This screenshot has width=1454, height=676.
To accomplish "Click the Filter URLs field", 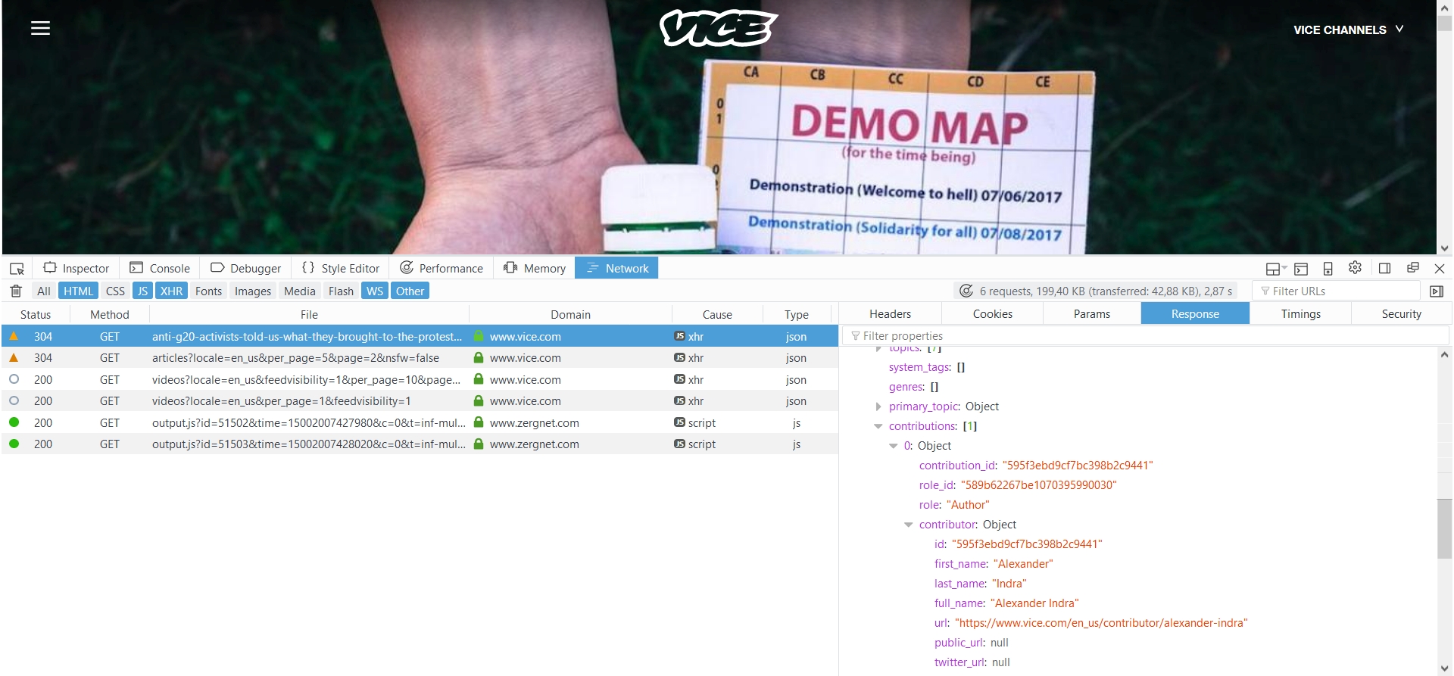I will point(1337,291).
